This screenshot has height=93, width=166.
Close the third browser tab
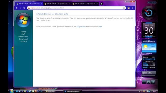(97, 4)
